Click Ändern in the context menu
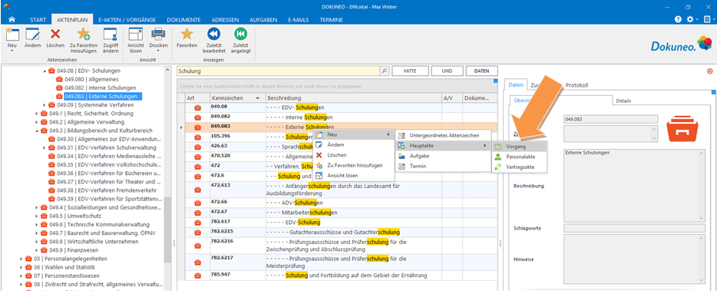The height and width of the screenshot is (294, 717). pyautogui.click(x=353, y=144)
